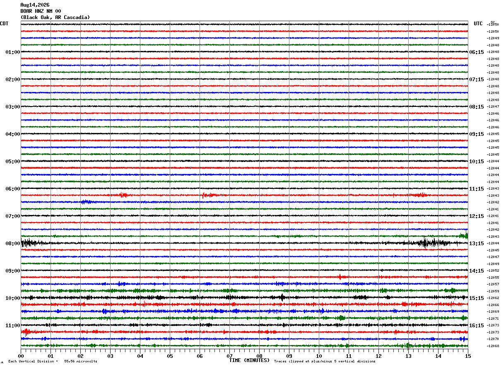The image size is (501, 367).
Task: Click the "06:15" UTC time label
Action: click(477, 52)
